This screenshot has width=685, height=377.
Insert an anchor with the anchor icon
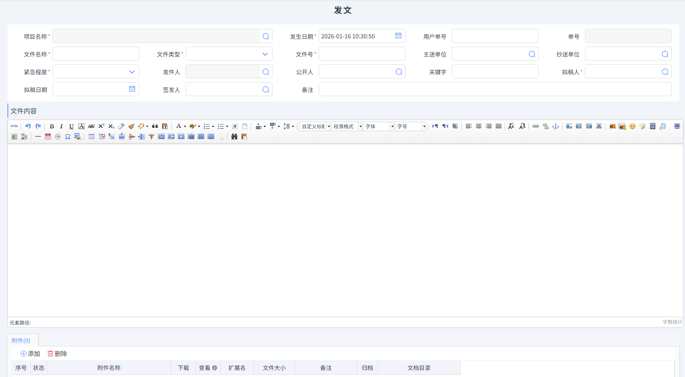556,126
